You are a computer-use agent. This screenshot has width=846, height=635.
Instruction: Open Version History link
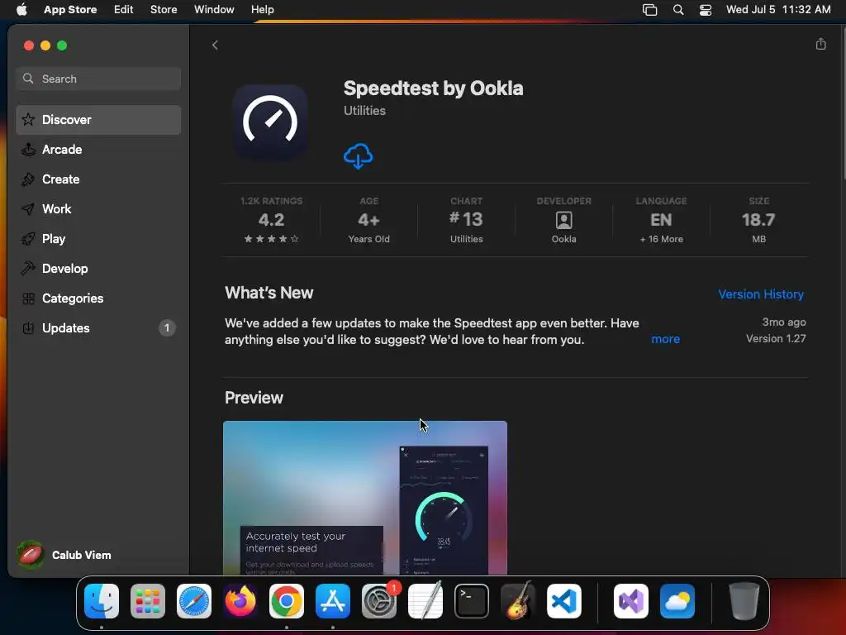pyautogui.click(x=761, y=294)
